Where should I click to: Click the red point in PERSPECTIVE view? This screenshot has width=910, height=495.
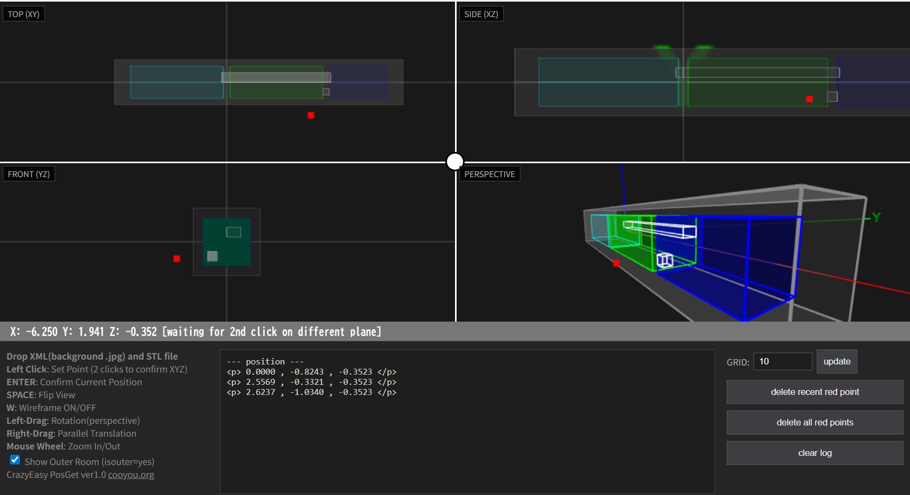pos(616,263)
